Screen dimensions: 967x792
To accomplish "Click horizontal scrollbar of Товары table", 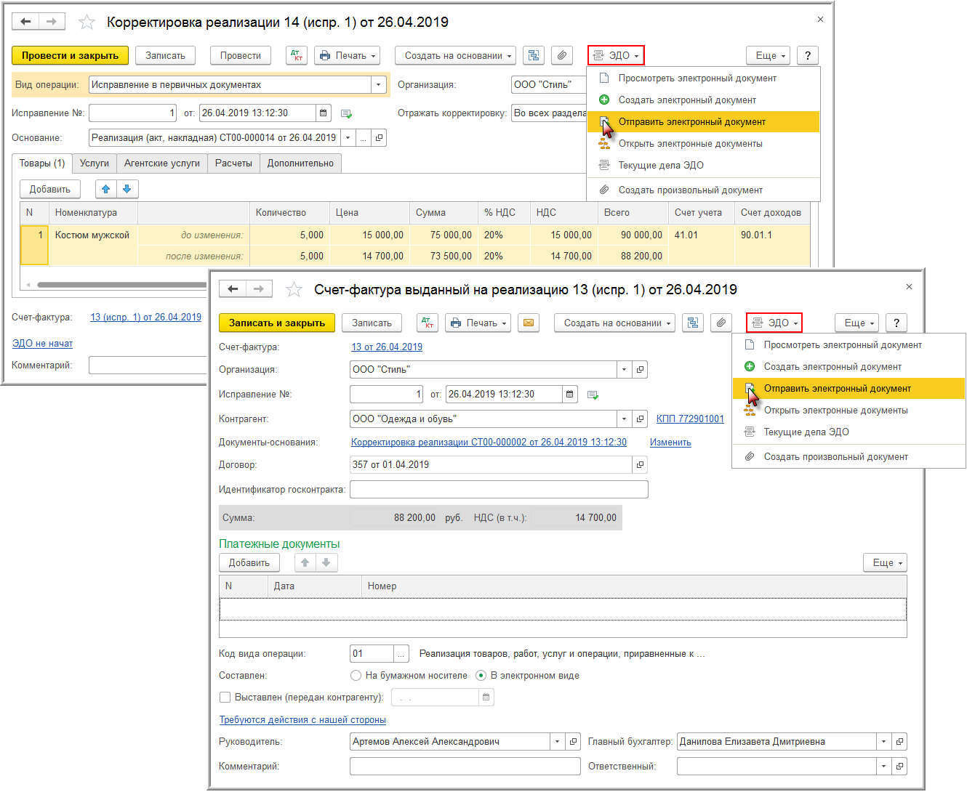I will 124,285.
